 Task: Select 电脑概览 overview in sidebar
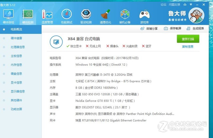(21, 29)
